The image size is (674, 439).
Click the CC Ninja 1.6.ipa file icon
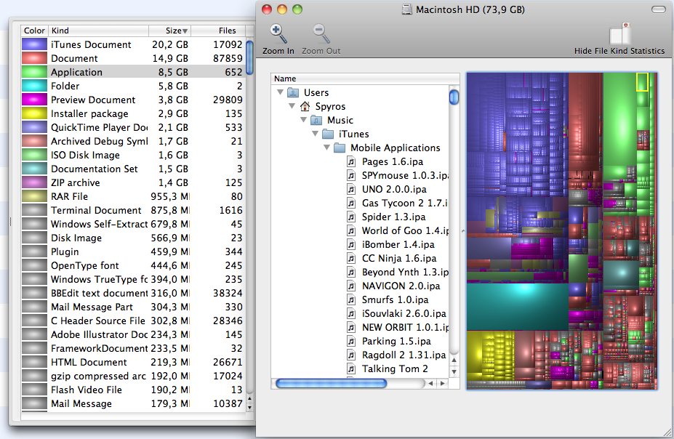coord(351,258)
